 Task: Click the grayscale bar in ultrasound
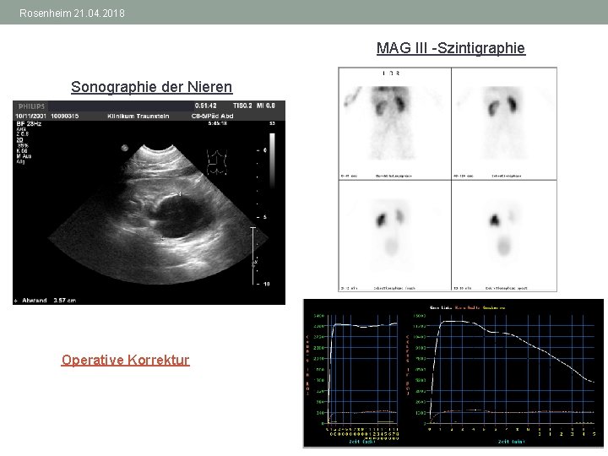272,160
